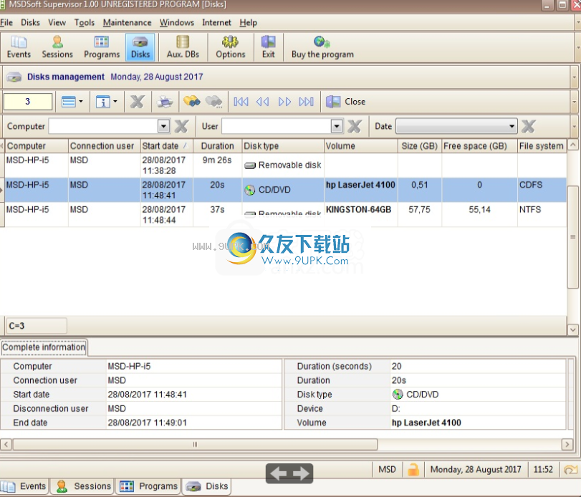Open the Sessions toolbar view
This screenshot has width=581, height=497.
[x=57, y=47]
